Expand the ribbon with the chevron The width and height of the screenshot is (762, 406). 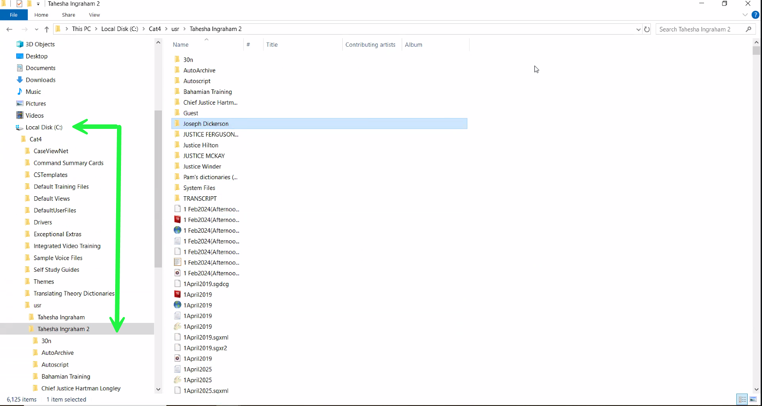pyautogui.click(x=745, y=15)
